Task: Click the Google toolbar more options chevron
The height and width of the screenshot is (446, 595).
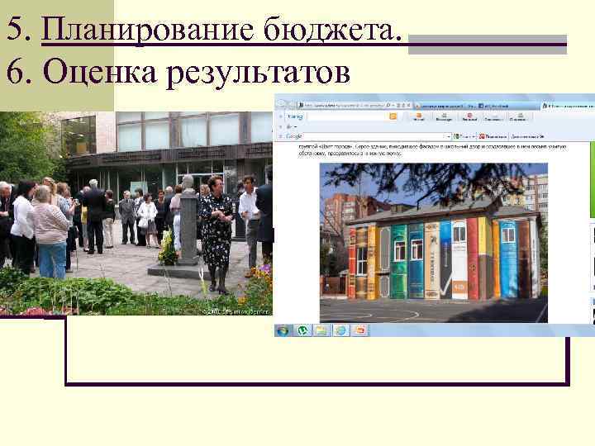Action: pyautogui.click(x=542, y=136)
